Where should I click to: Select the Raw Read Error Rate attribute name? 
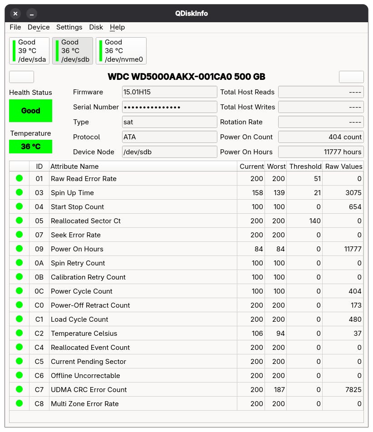(x=83, y=179)
